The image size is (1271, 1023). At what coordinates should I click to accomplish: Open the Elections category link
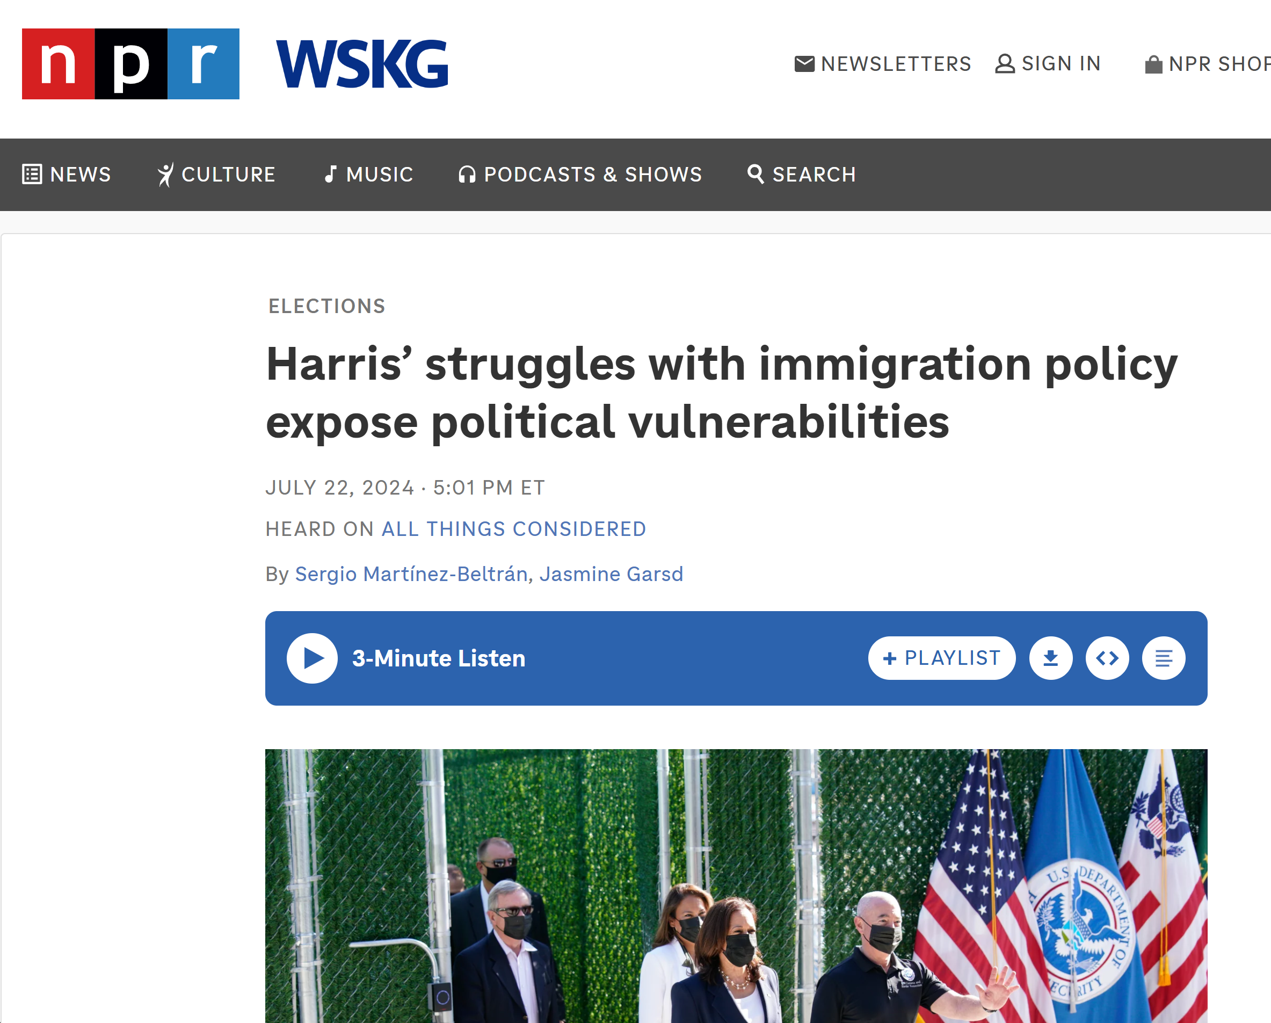coord(326,307)
